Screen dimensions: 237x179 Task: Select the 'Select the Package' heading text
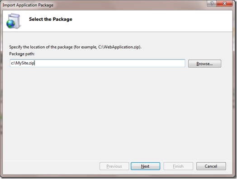point(51,19)
